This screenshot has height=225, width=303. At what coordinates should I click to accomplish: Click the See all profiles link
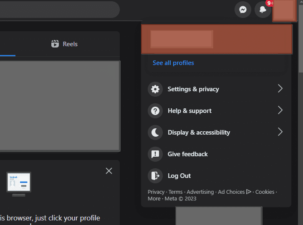(x=173, y=63)
